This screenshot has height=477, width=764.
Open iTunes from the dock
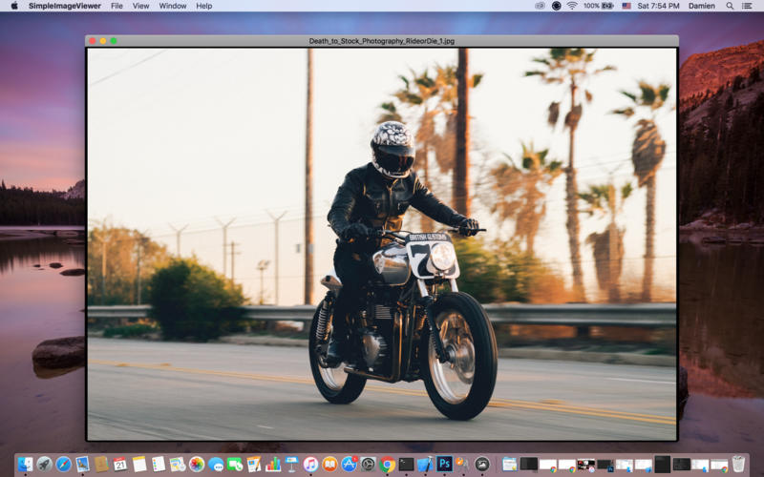tap(310, 465)
